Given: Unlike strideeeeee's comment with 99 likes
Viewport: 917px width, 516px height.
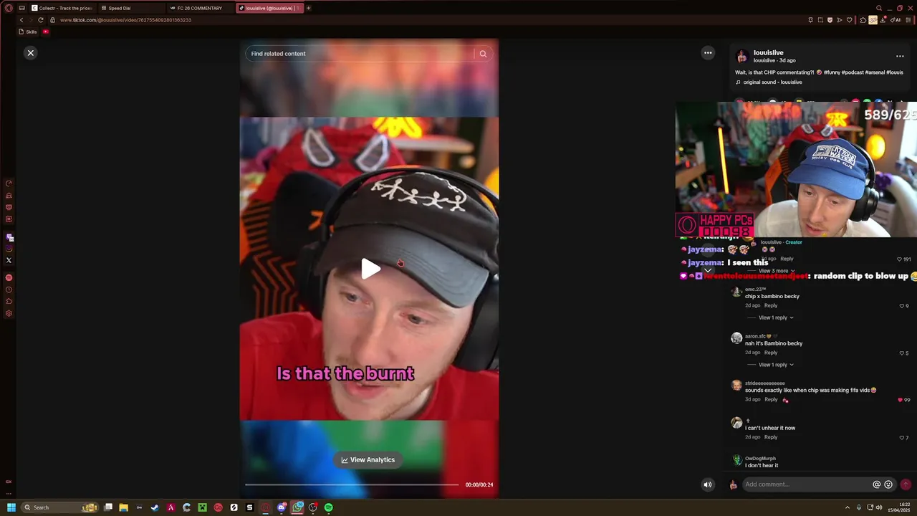Looking at the screenshot, I should [x=901, y=400].
